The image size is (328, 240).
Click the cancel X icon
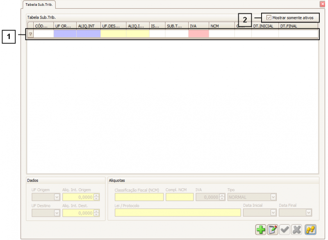point(296,230)
